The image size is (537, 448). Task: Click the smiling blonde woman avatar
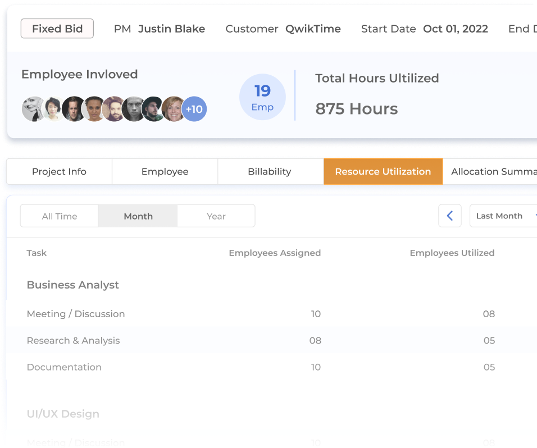[x=174, y=109]
